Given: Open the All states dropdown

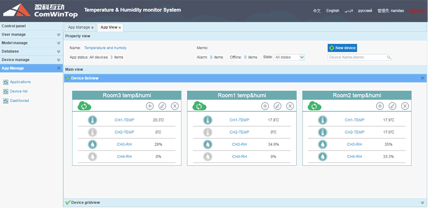Looking at the screenshot, I should [x=289, y=57].
